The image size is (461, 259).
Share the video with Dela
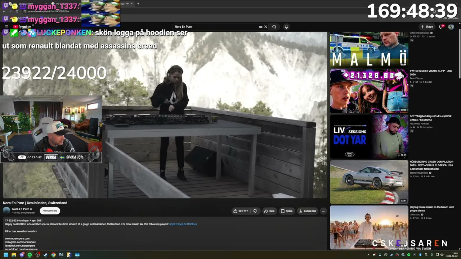coord(269,211)
